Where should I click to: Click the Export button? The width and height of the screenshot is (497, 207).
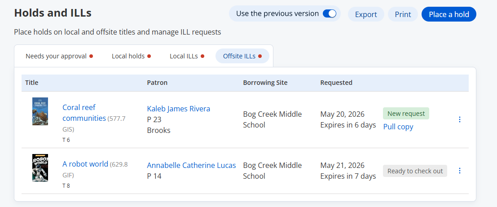pos(366,14)
